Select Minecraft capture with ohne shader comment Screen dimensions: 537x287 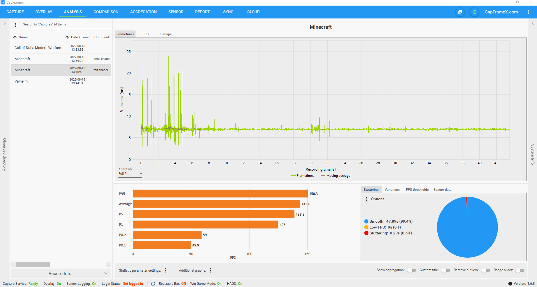click(61, 59)
